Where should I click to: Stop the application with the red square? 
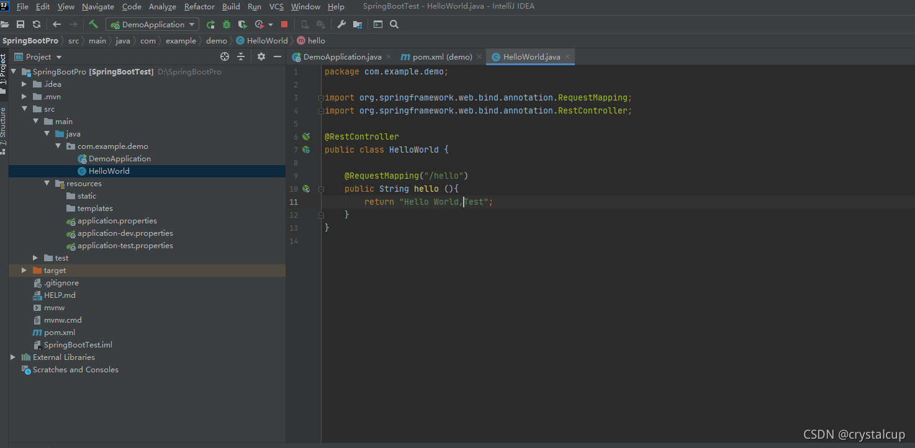click(x=284, y=24)
